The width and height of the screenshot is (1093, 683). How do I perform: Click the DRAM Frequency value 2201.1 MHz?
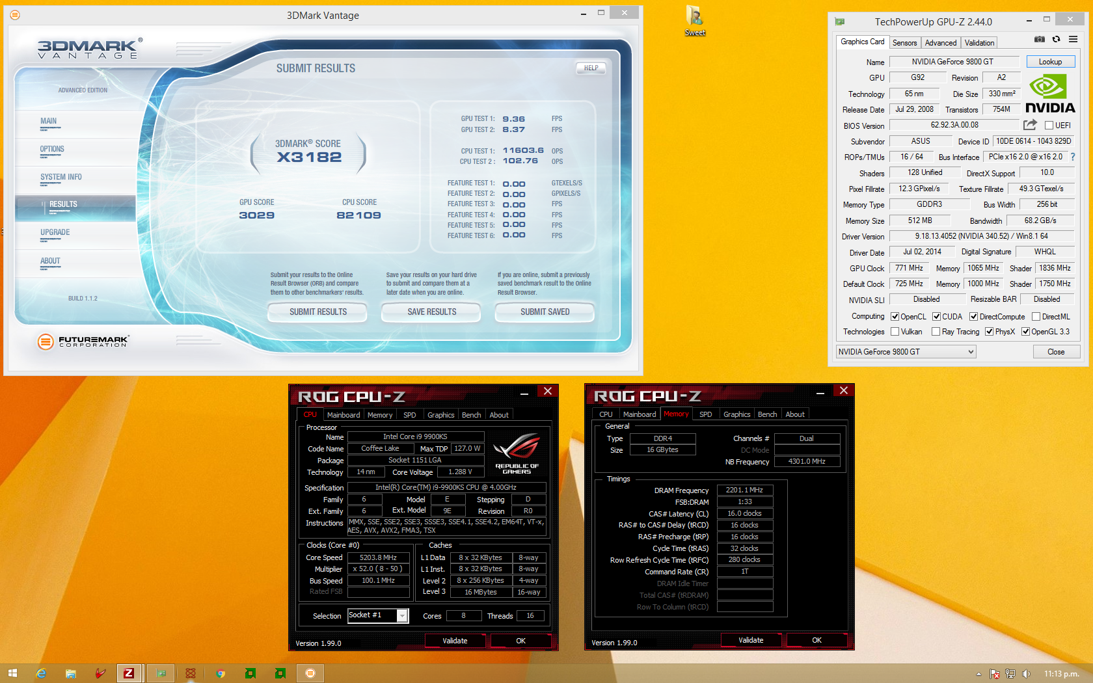tap(744, 490)
